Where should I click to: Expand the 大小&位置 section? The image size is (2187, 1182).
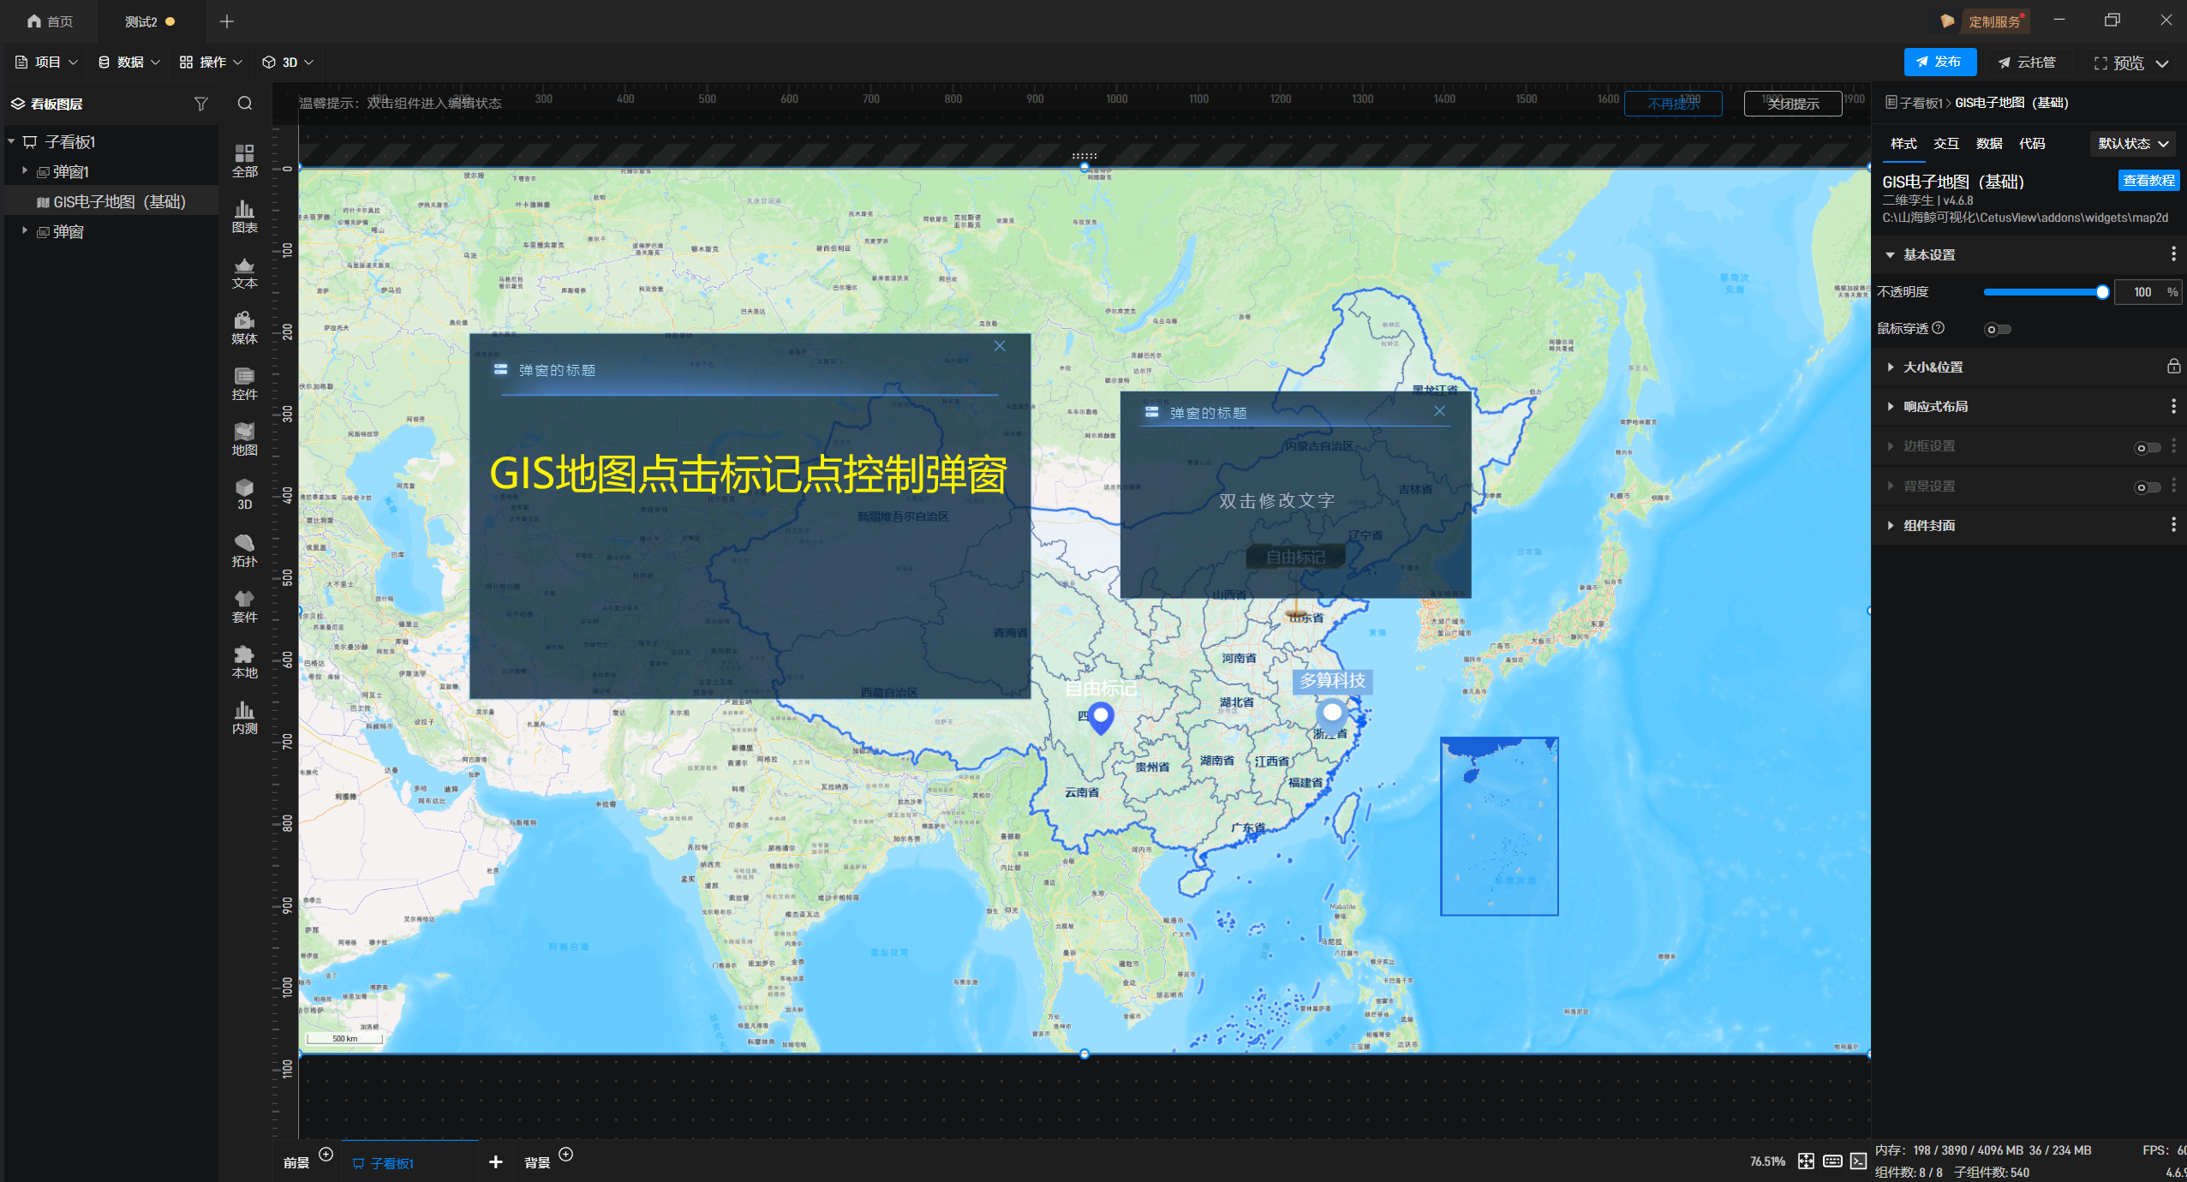pos(1932,367)
